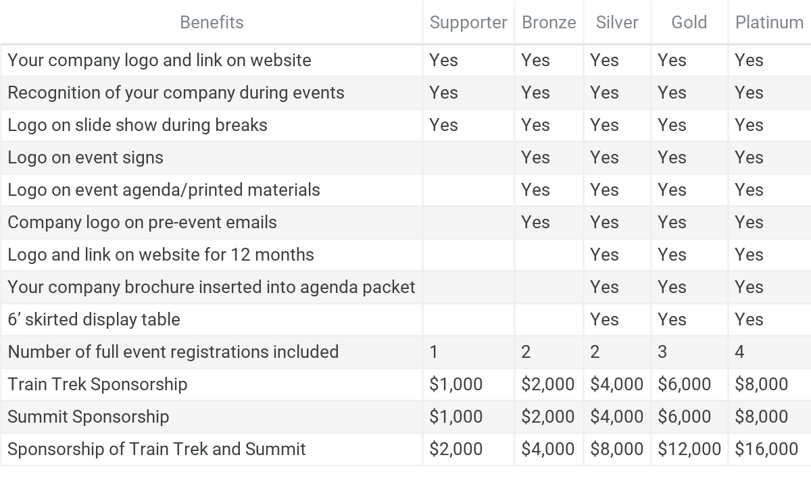Click the $12,000 Gold combined sponsorship price
This screenshot has height=501, width=811.
(x=689, y=449)
